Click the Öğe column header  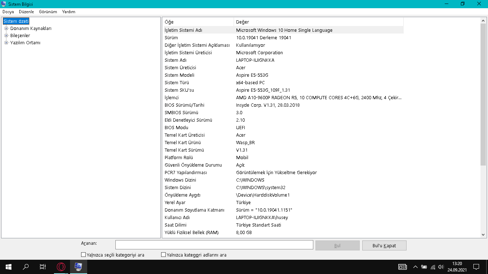(x=198, y=22)
